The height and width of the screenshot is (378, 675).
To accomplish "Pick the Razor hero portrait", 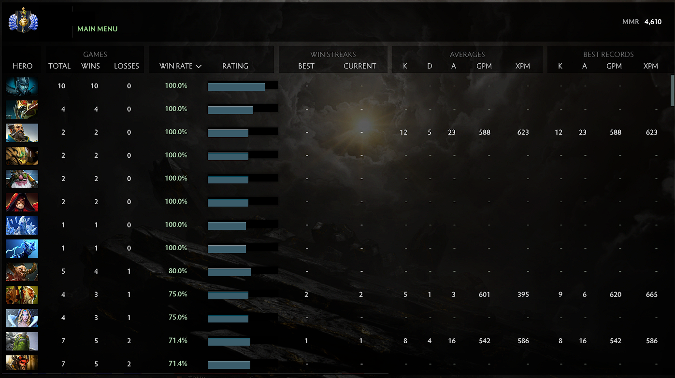I will [22, 248].
